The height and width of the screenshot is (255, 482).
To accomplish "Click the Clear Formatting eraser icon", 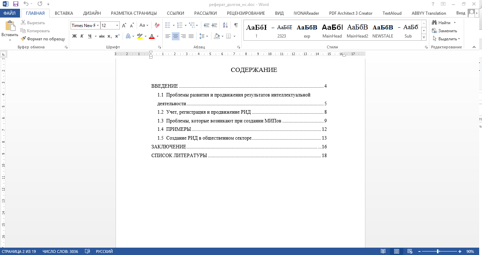I will tap(157, 25).
